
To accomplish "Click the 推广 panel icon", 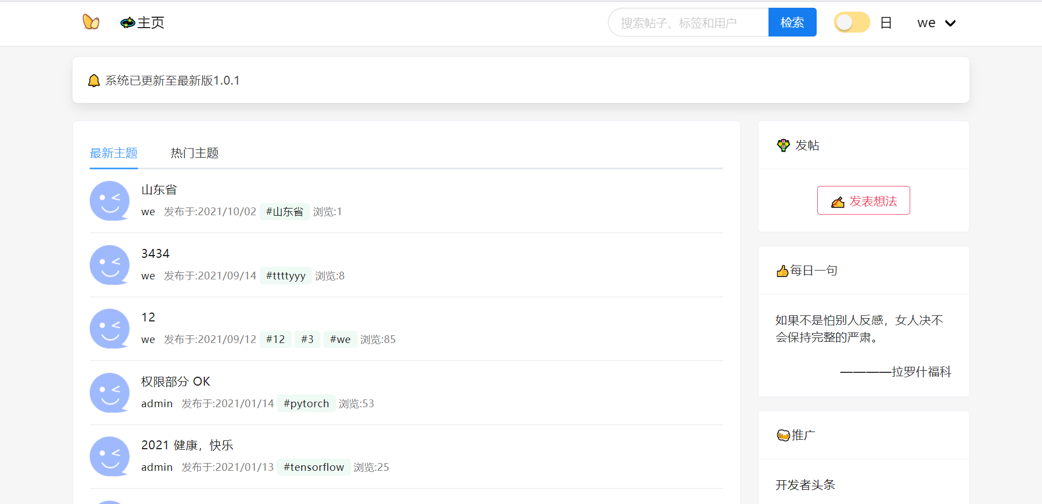I will (x=783, y=435).
